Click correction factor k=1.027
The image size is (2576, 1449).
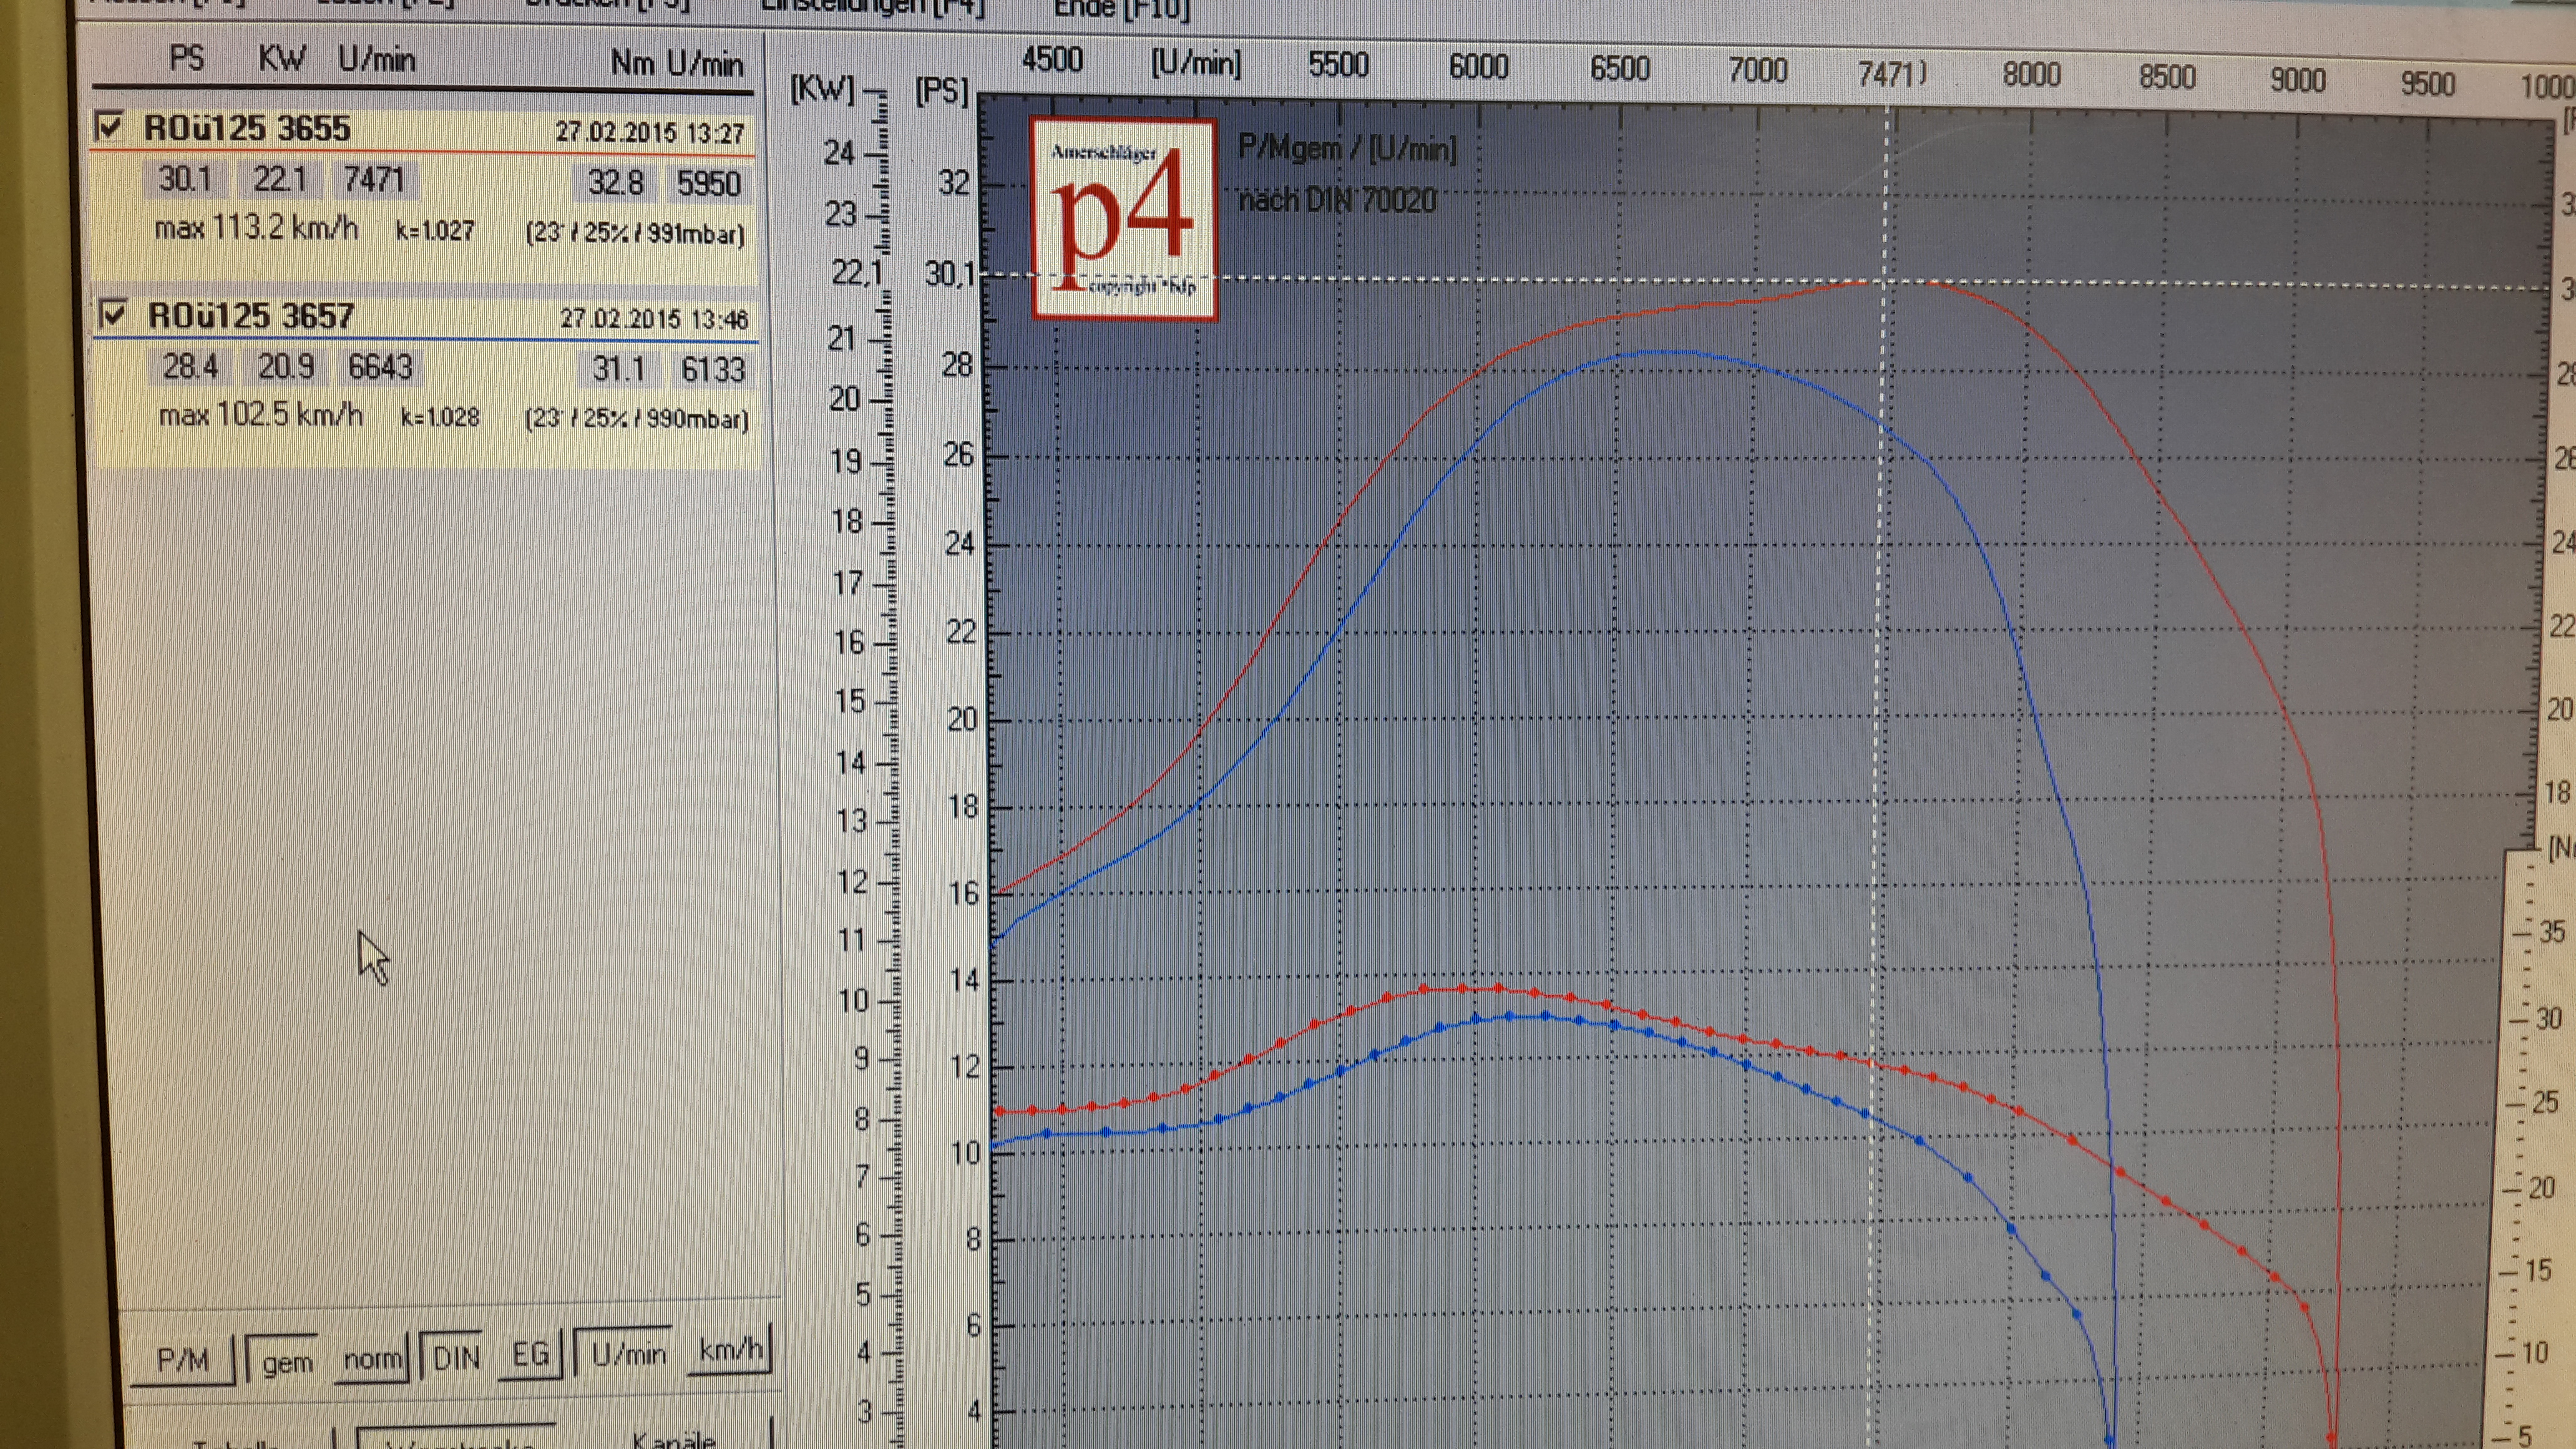click(x=435, y=231)
